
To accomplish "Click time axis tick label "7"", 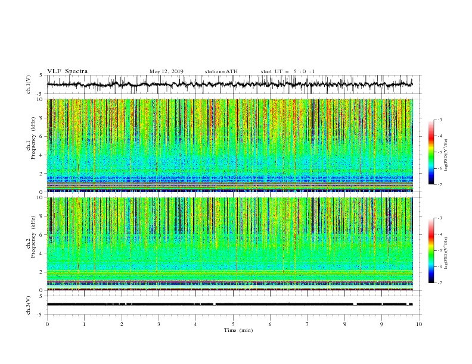I will [308, 324].
